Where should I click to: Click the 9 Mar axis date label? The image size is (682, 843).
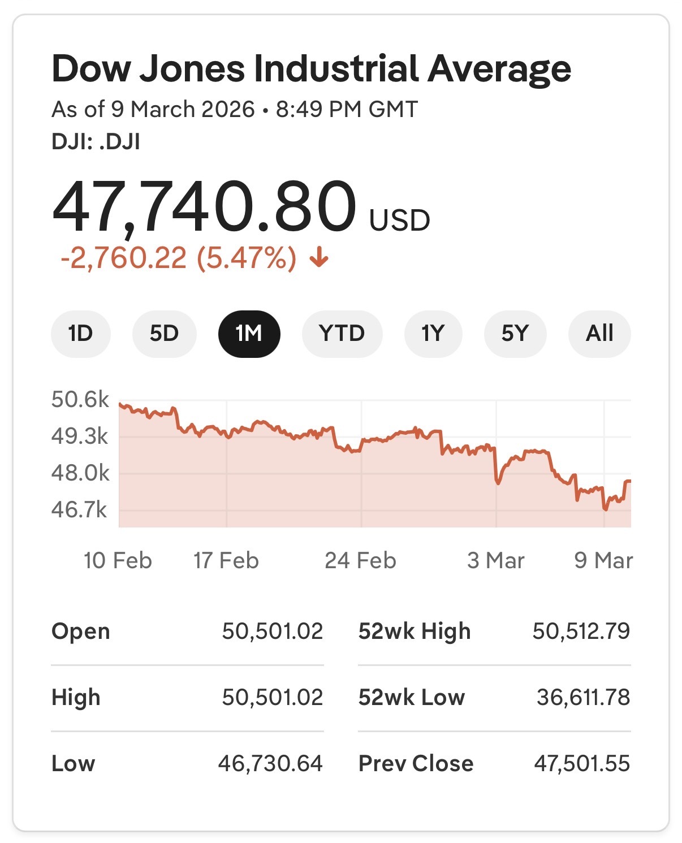point(603,560)
